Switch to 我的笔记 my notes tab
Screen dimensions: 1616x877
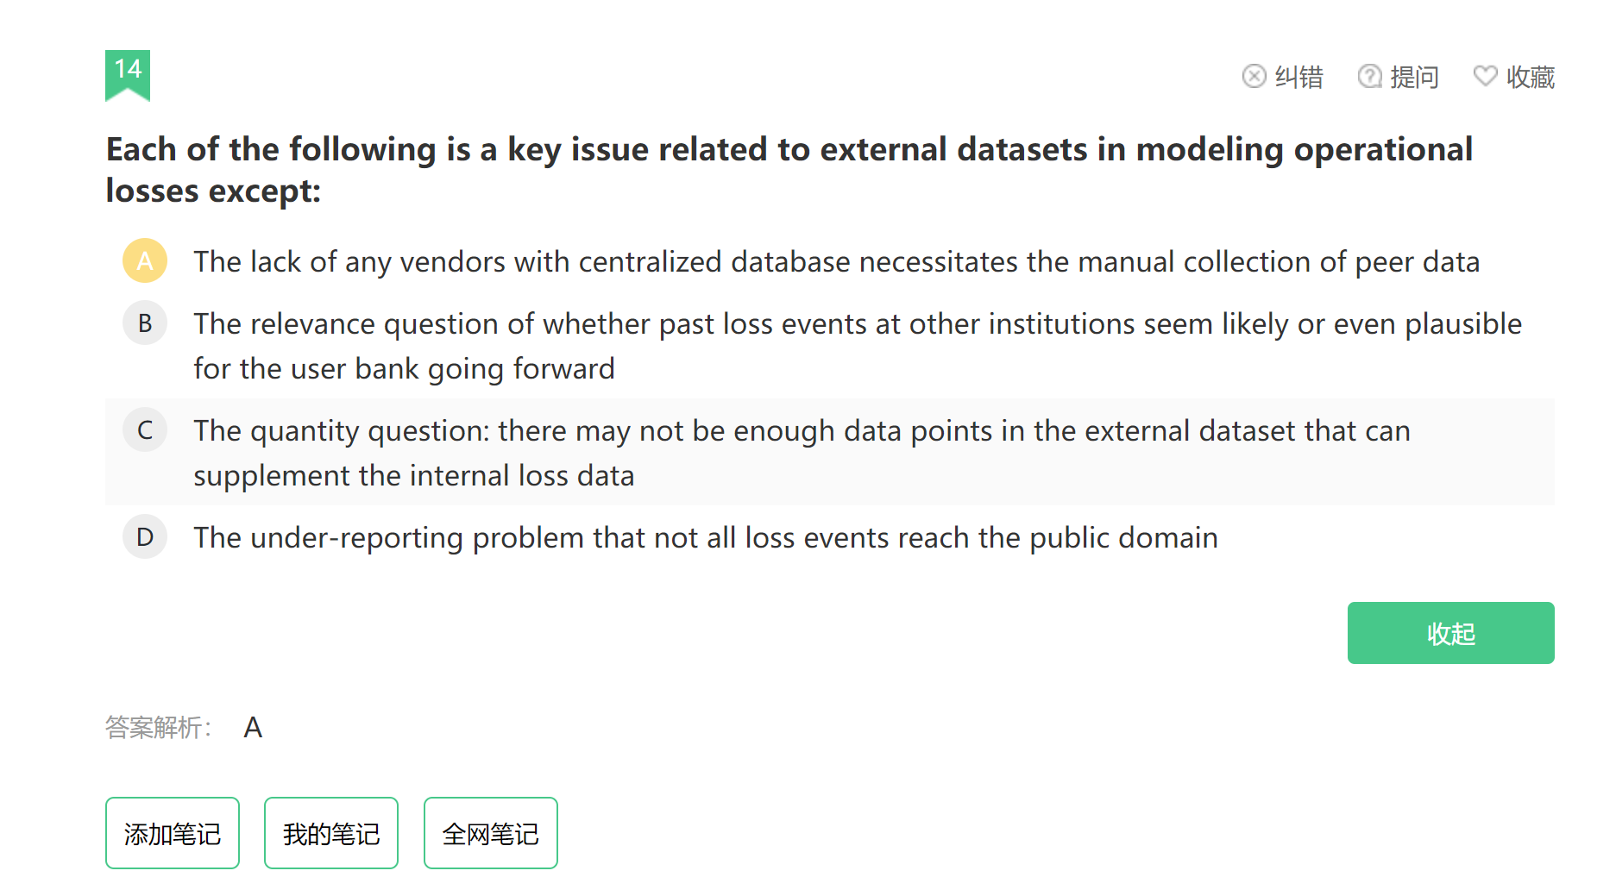pyautogui.click(x=331, y=833)
